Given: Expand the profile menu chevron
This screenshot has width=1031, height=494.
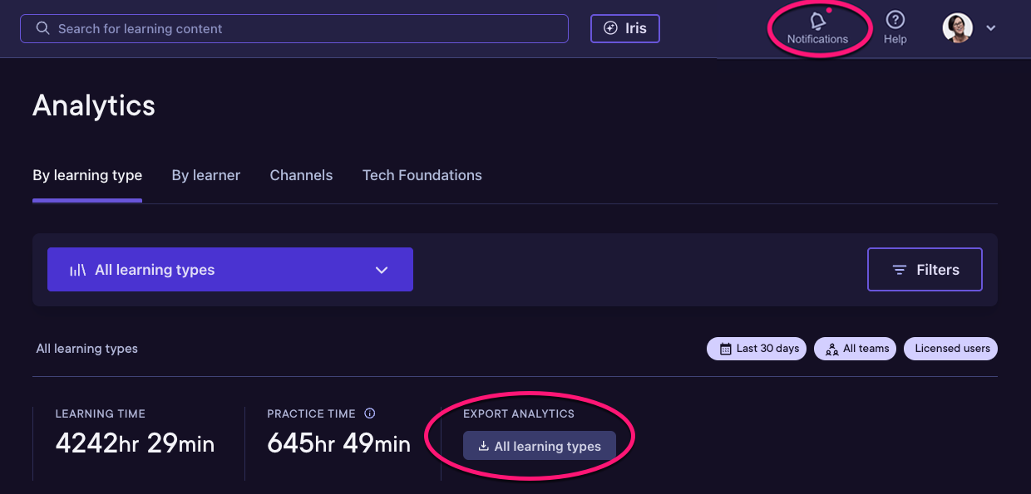Looking at the screenshot, I should (x=990, y=28).
